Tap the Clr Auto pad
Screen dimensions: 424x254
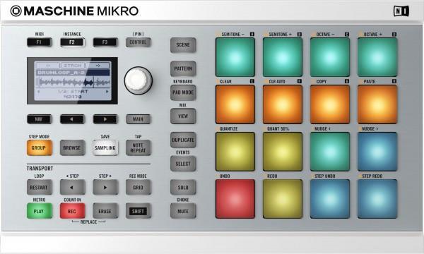click(283, 104)
